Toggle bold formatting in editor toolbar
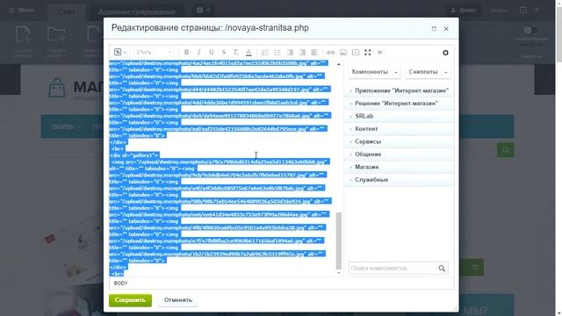Viewport: 562px width, 316px height. [x=186, y=53]
